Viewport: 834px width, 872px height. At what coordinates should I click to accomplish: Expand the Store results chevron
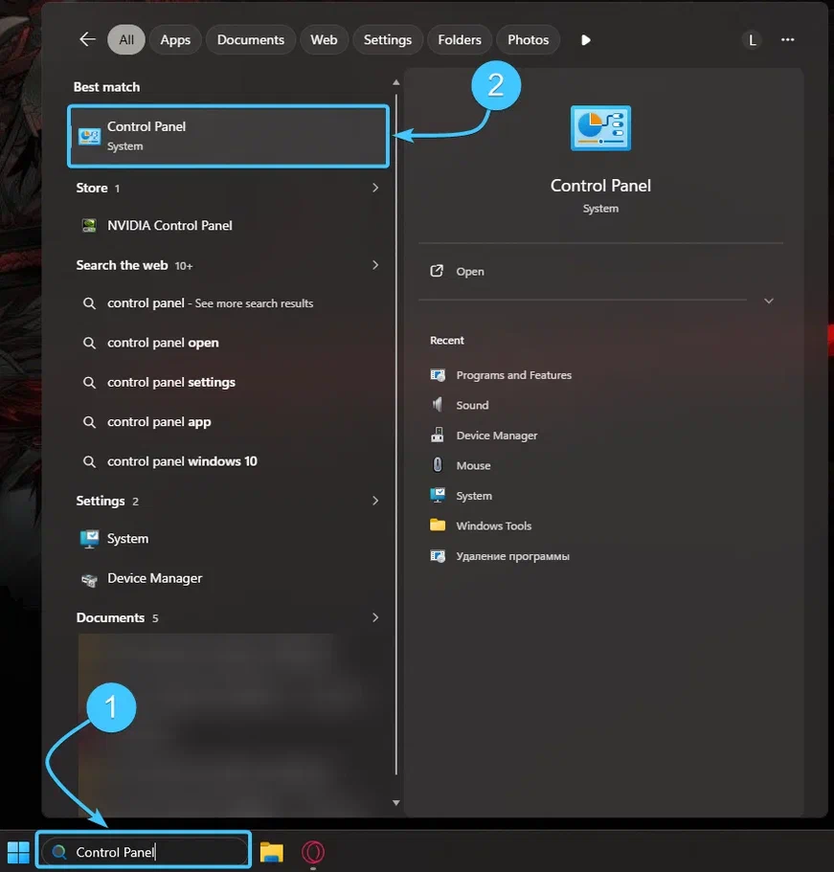375,188
